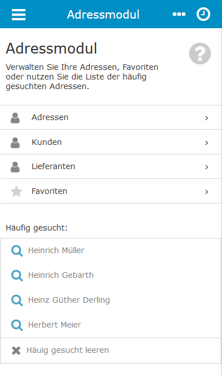Open the hamburger menu
The height and width of the screenshot is (376, 222).
pyautogui.click(x=19, y=15)
